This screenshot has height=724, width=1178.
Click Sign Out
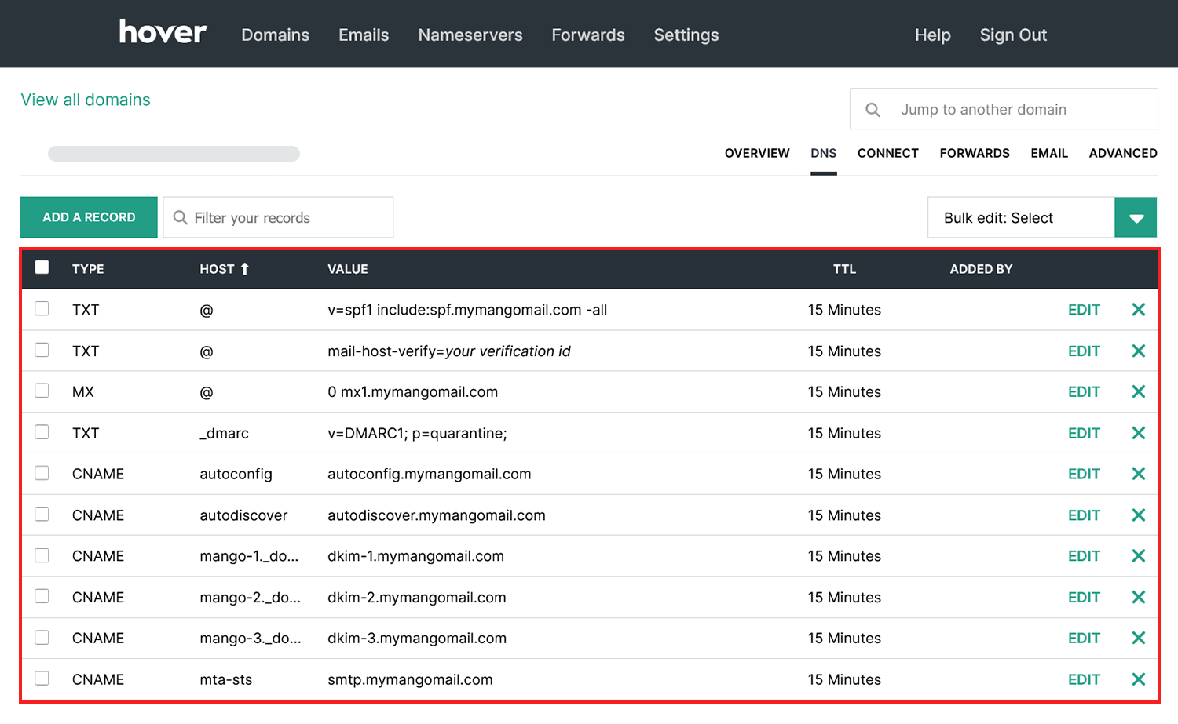click(1013, 35)
